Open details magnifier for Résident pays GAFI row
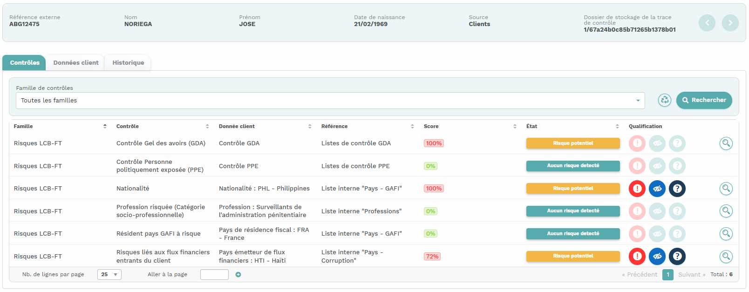749x292 pixels. coord(726,234)
